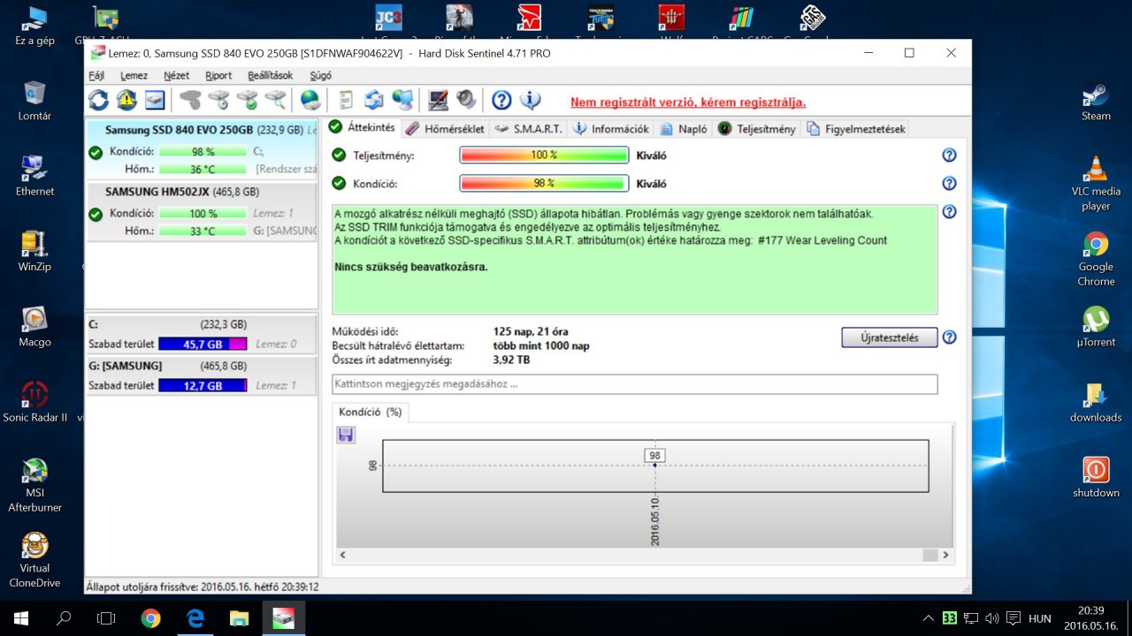The image size is (1132, 636).
Task: Click the blue info bubble toolbar icon
Action: 530,100
